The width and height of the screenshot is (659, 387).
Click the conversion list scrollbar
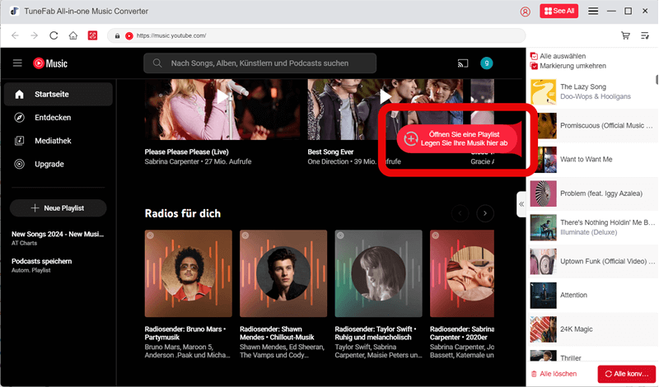[x=657, y=79]
